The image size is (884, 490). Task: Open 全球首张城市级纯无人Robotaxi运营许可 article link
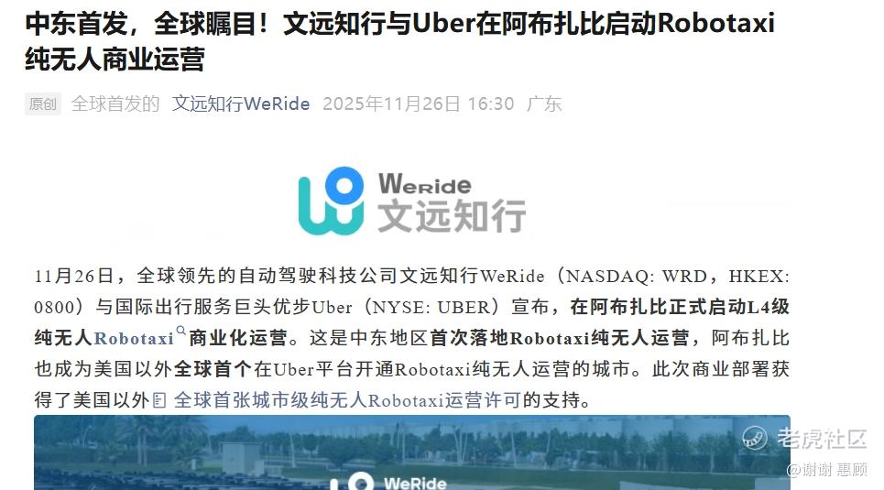(346, 400)
